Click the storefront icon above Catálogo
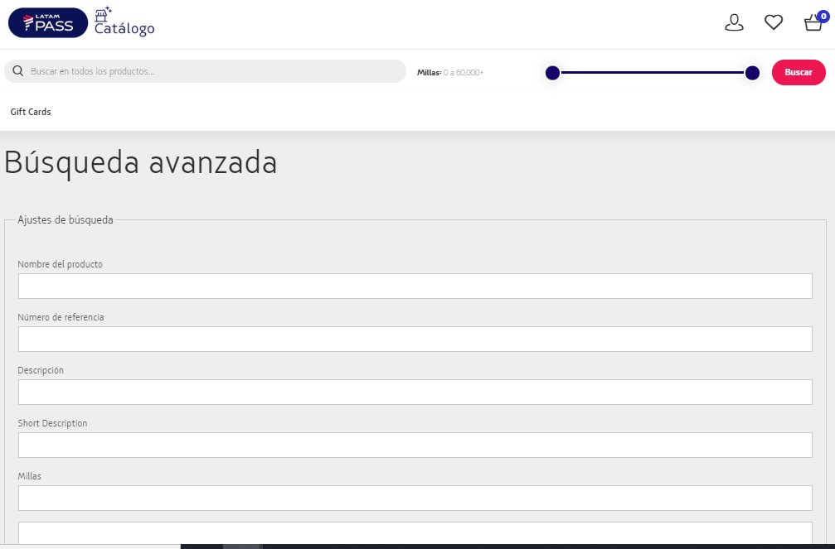 (103, 13)
